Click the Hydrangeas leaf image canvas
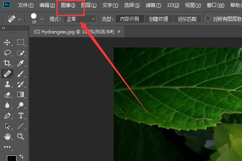 pos(178,104)
